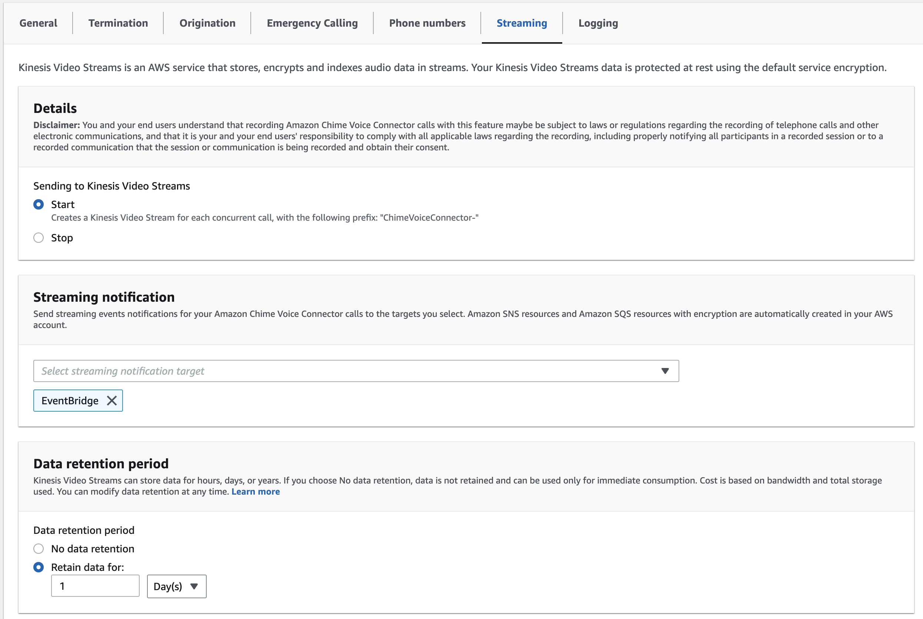Select the Stop radio button
This screenshot has height=619, width=923.
coord(38,238)
